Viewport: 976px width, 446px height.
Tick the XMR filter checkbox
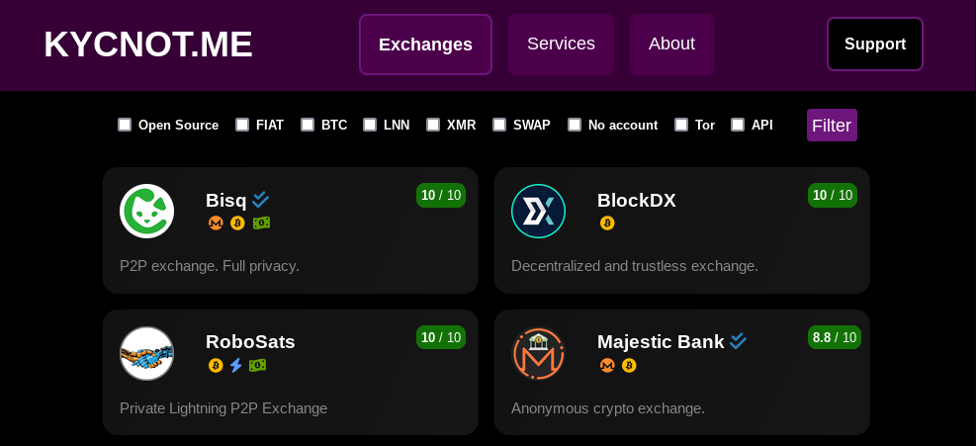(433, 125)
